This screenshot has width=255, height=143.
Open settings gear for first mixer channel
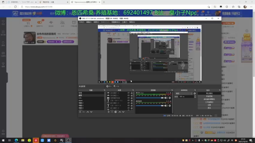point(170,98)
